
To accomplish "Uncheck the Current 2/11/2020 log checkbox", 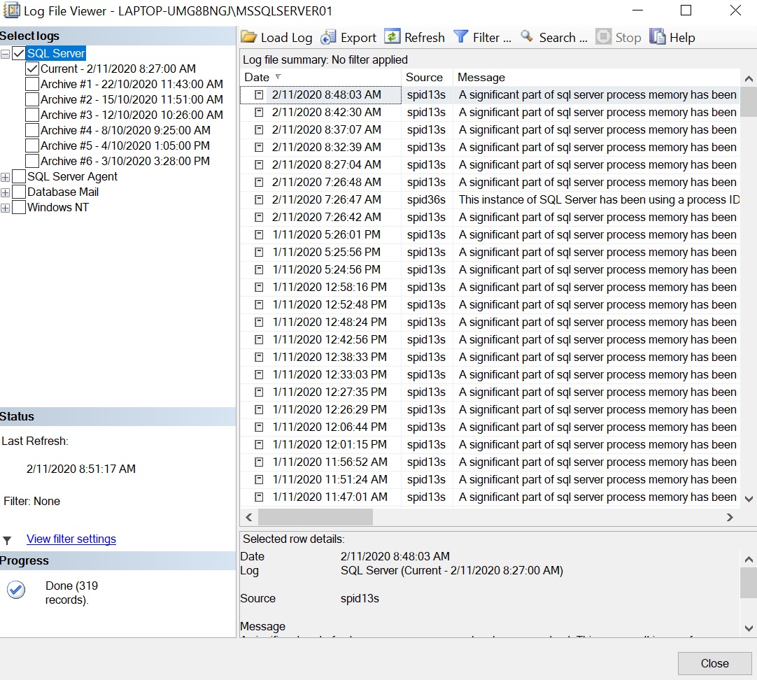I will pyautogui.click(x=32, y=69).
